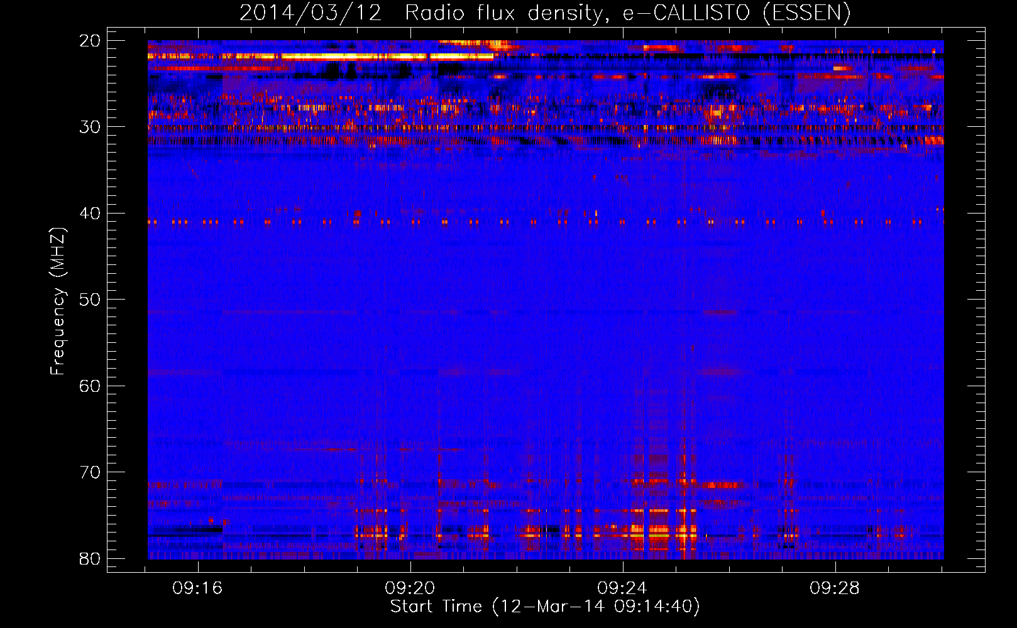Image resolution: width=1017 pixels, height=628 pixels.
Task: Click the 'Start Time (12-Mar-14 09:14:40)' x-axis label
Action: click(x=545, y=607)
